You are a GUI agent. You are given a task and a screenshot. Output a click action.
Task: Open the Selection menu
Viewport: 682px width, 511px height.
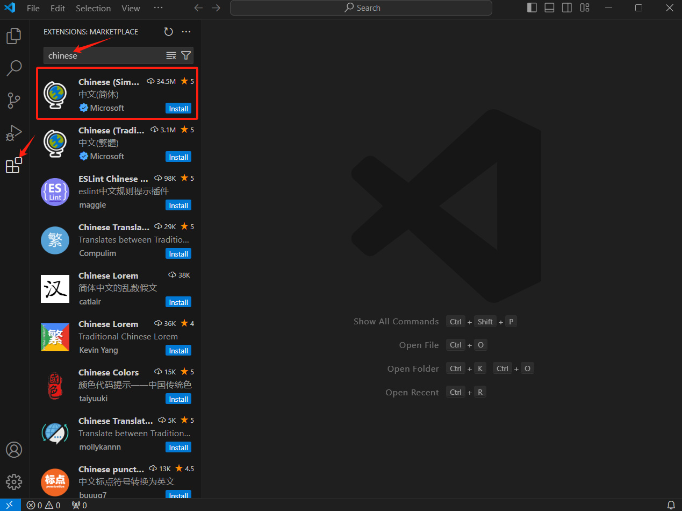[x=93, y=8]
